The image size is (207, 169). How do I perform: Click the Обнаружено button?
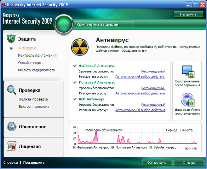tap(157, 163)
